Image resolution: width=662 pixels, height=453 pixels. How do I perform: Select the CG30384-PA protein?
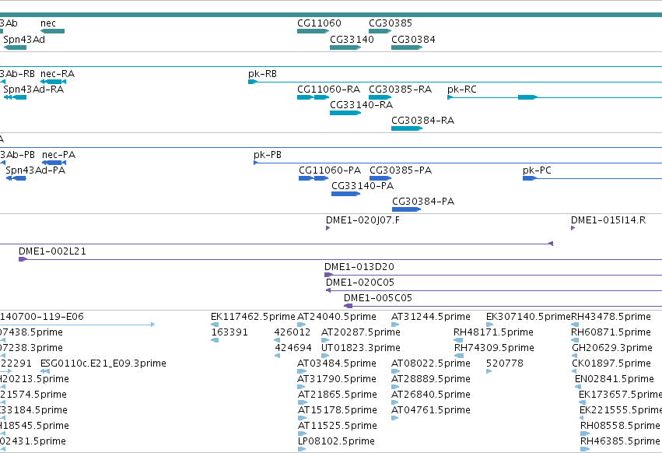[407, 209]
